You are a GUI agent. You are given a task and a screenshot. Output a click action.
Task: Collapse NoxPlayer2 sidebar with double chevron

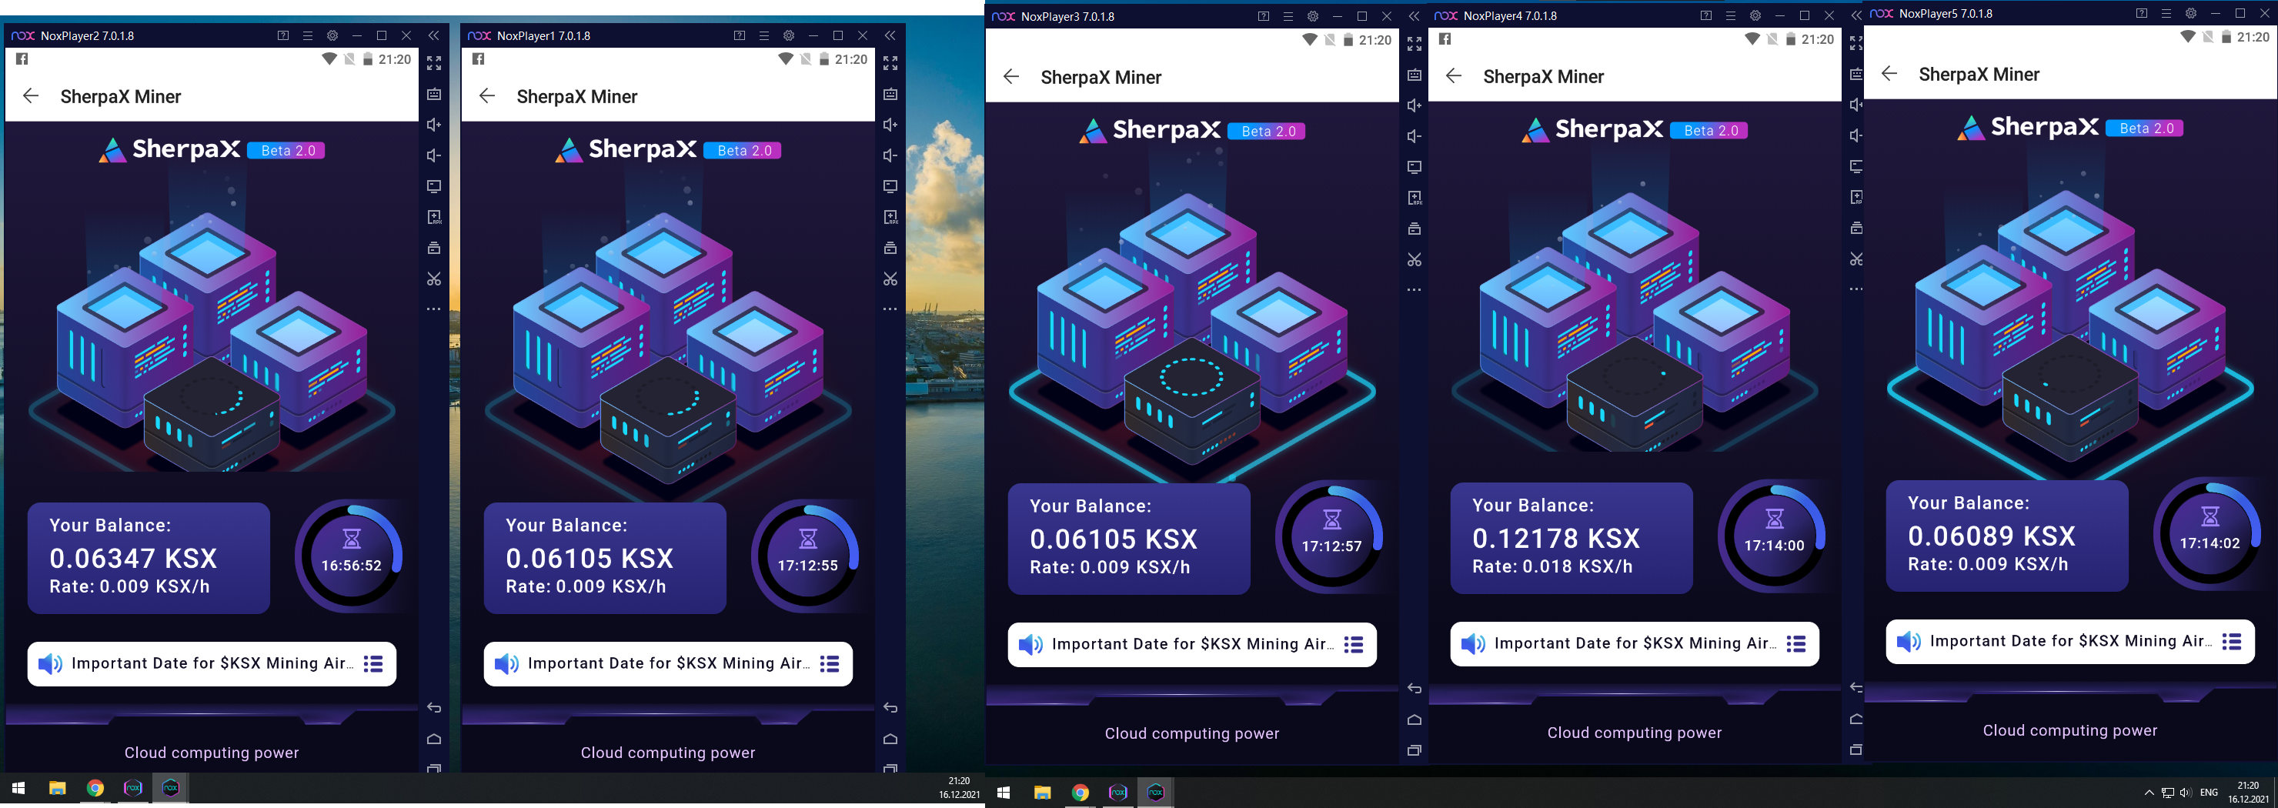434,35
